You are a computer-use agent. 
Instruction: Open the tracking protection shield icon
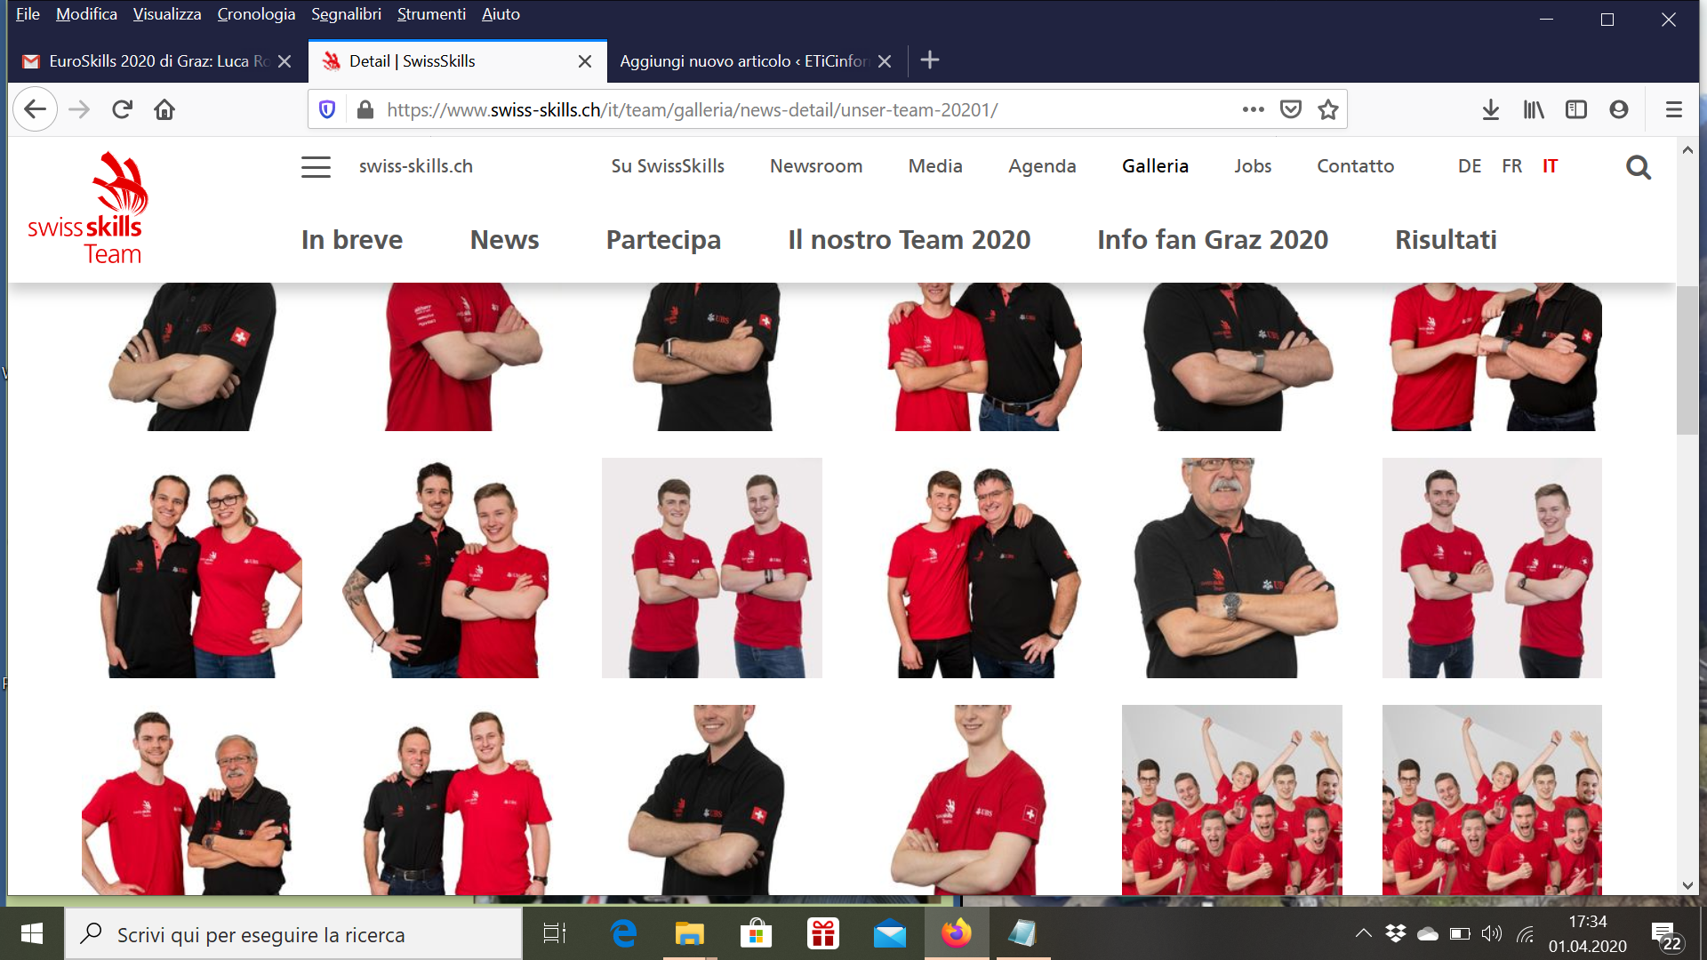click(x=327, y=109)
